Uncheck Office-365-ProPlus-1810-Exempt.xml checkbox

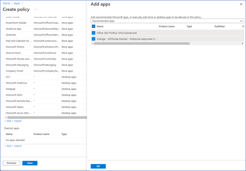pyautogui.click(x=94, y=33)
